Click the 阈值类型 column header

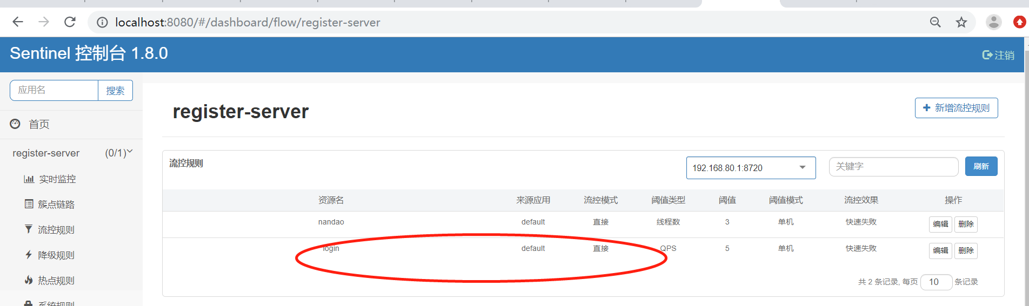[668, 200]
